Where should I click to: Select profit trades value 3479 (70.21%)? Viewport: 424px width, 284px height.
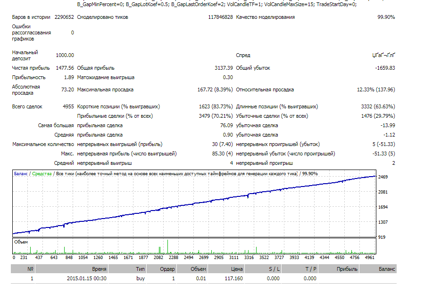pyautogui.click(x=216, y=116)
